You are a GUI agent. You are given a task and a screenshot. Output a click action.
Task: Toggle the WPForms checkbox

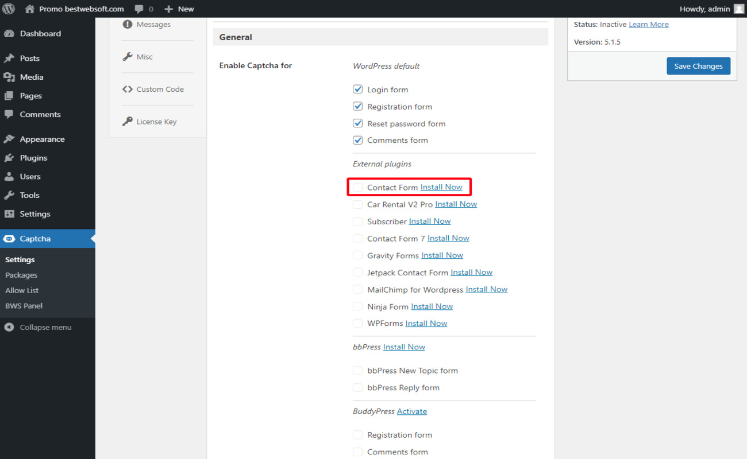(358, 324)
